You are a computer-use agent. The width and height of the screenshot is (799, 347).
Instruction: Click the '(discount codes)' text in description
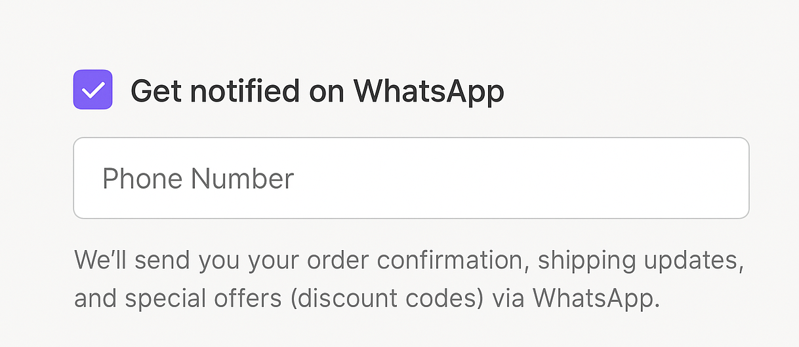pyautogui.click(x=382, y=299)
